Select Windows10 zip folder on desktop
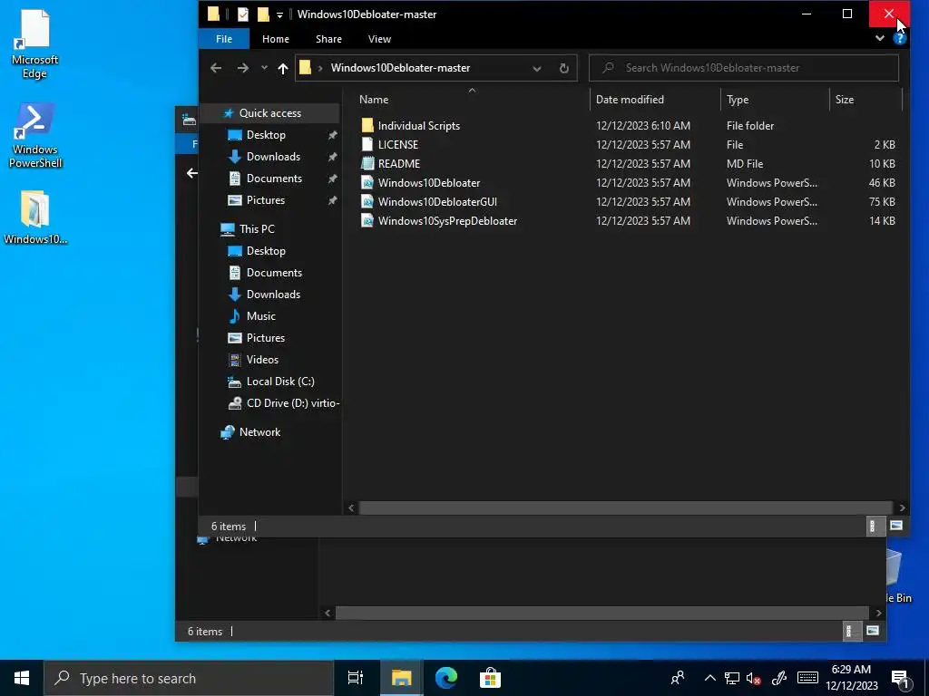This screenshot has width=929, height=696. 35,217
